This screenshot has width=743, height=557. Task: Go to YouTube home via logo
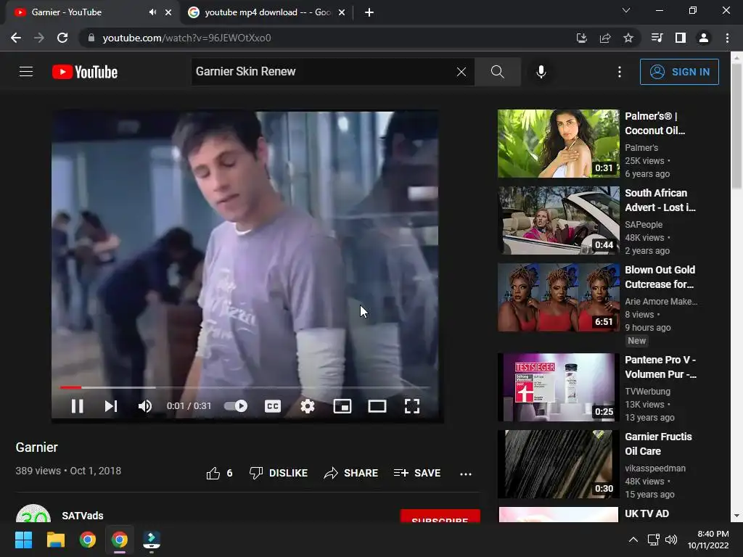pyautogui.click(x=85, y=72)
